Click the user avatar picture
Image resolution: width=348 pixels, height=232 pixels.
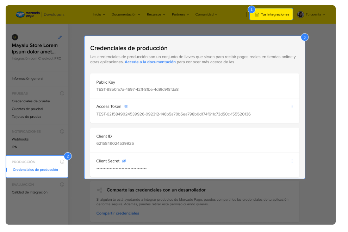pyautogui.click(x=300, y=15)
